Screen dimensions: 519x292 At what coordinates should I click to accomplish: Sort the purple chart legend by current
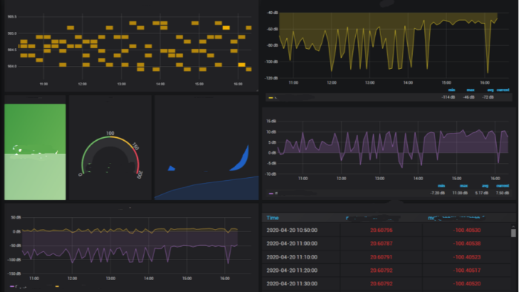coord(503,186)
